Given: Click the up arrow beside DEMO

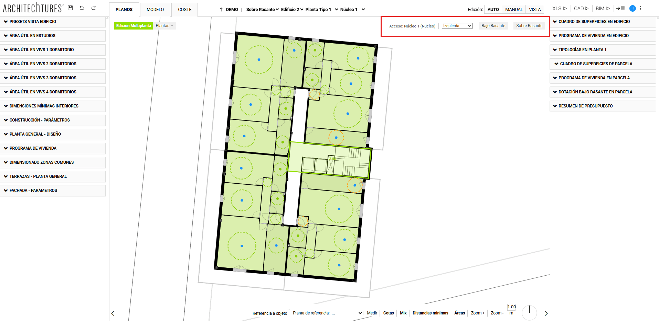Looking at the screenshot, I should [221, 10].
